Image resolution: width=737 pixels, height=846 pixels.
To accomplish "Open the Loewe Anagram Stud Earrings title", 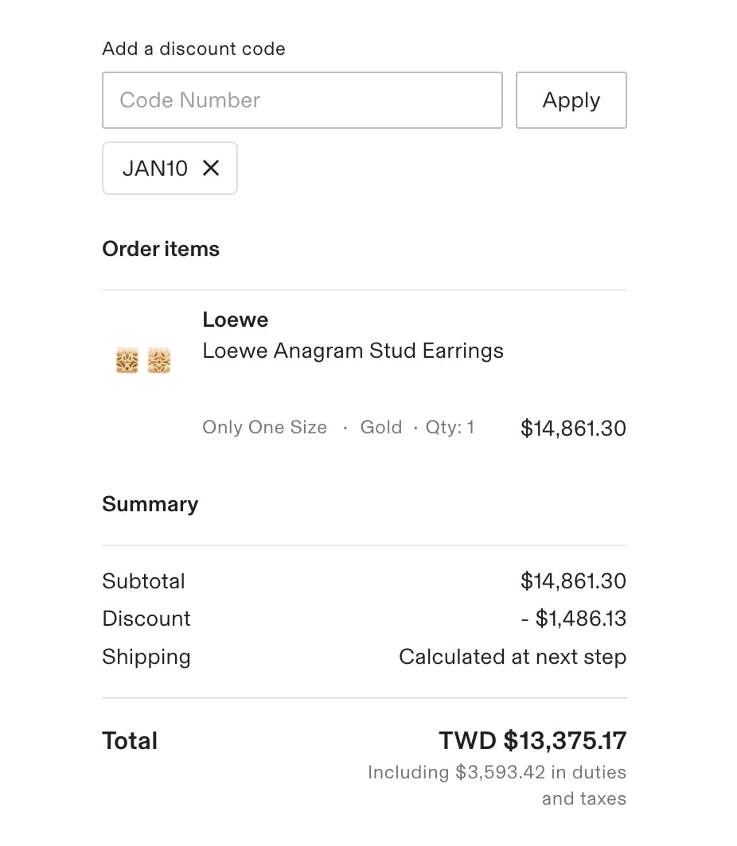I will (353, 351).
